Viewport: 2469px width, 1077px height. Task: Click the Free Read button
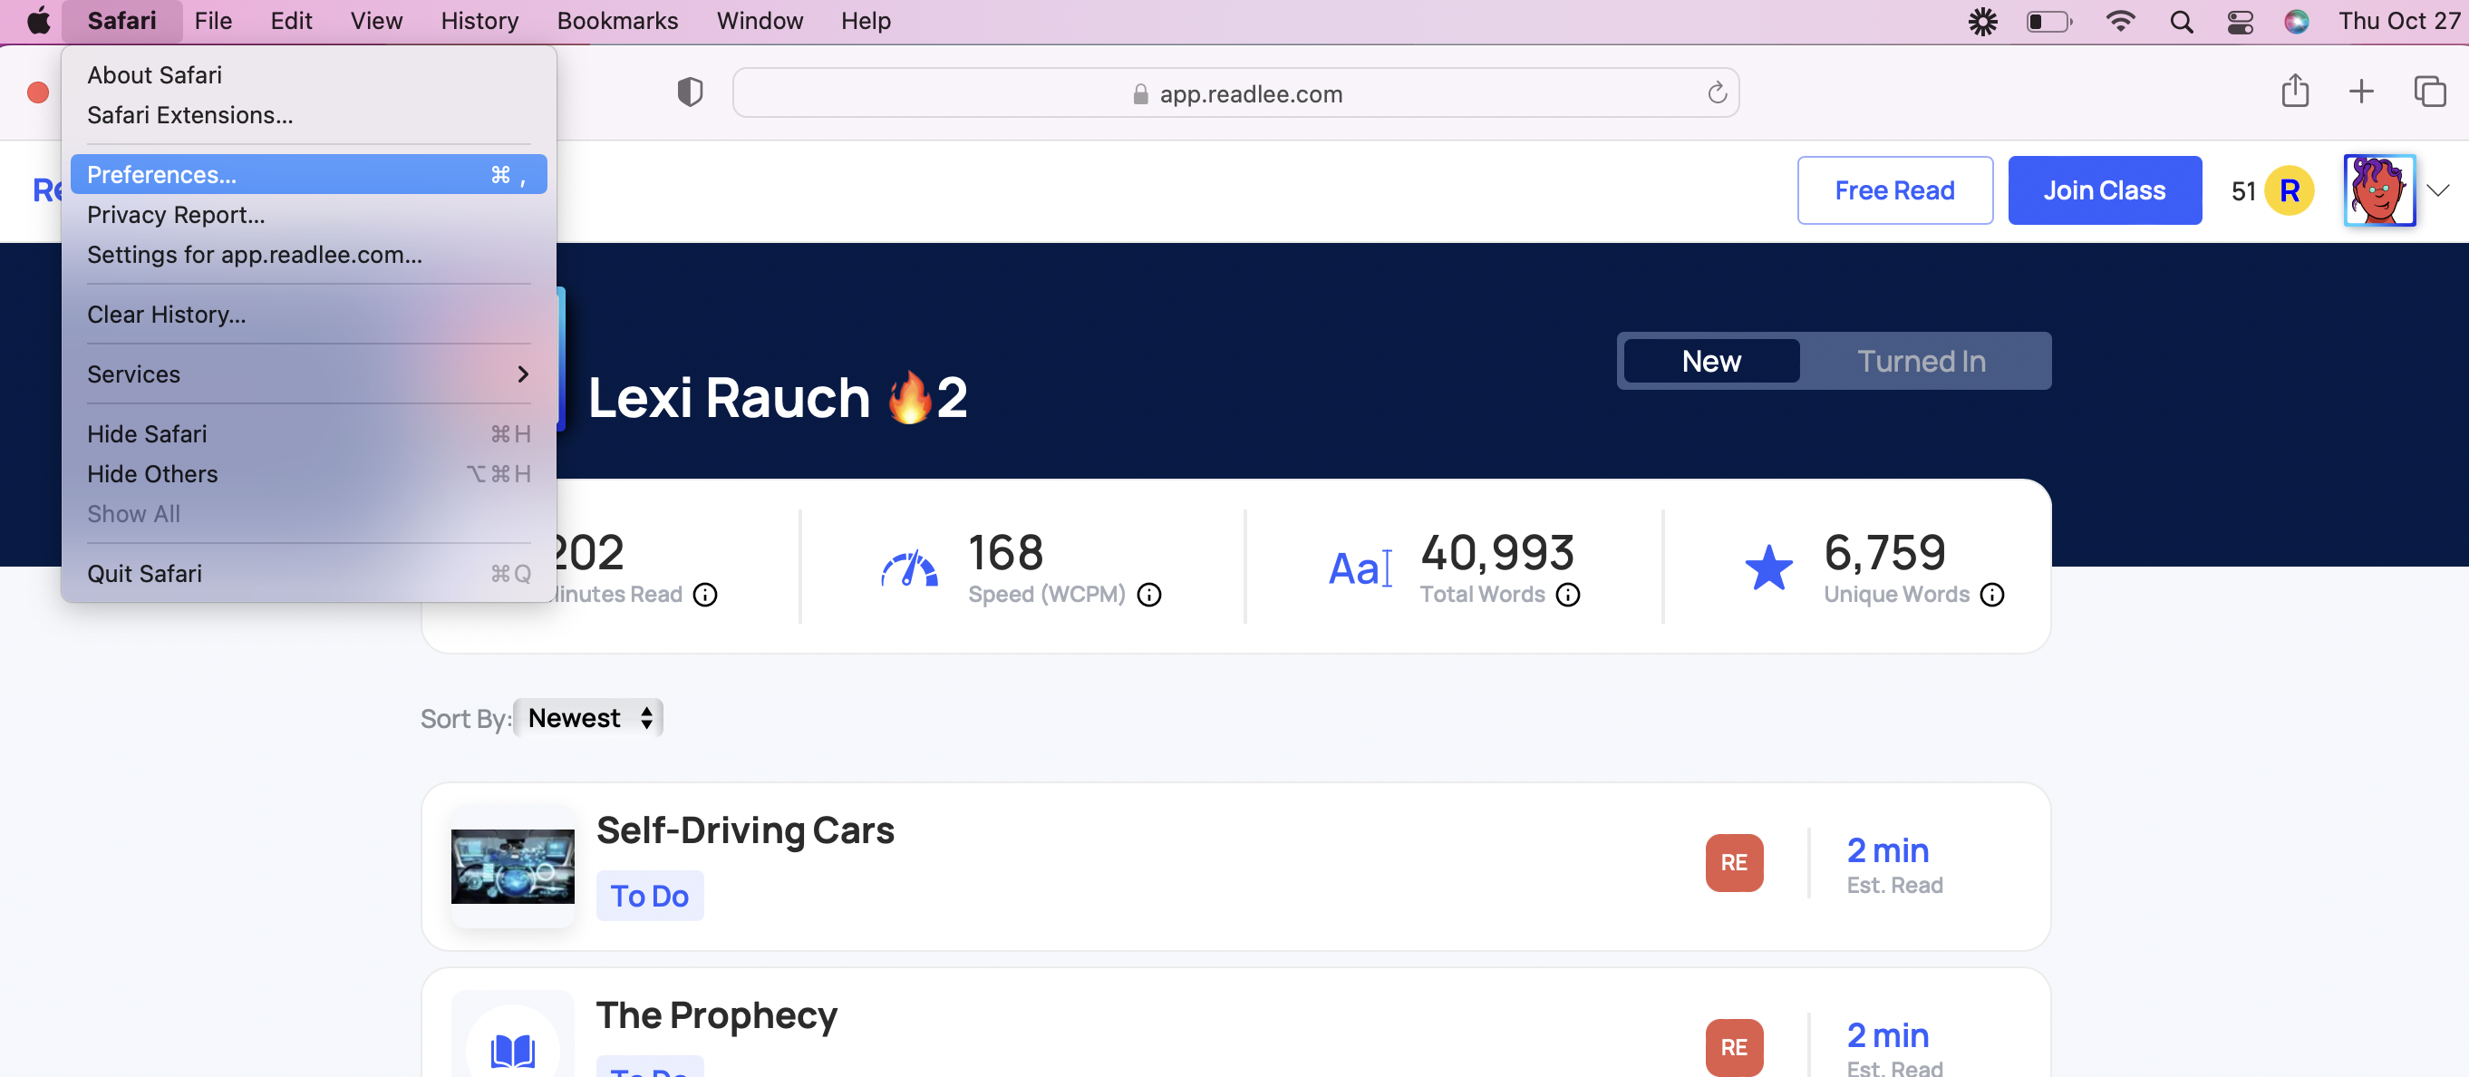[x=1895, y=191]
